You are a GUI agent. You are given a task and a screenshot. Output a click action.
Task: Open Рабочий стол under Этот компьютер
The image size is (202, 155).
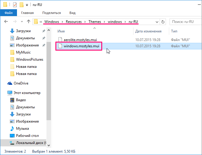click(x=27, y=136)
